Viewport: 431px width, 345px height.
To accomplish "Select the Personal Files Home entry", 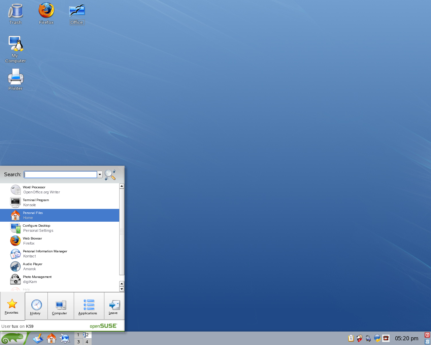I will [x=60, y=215].
